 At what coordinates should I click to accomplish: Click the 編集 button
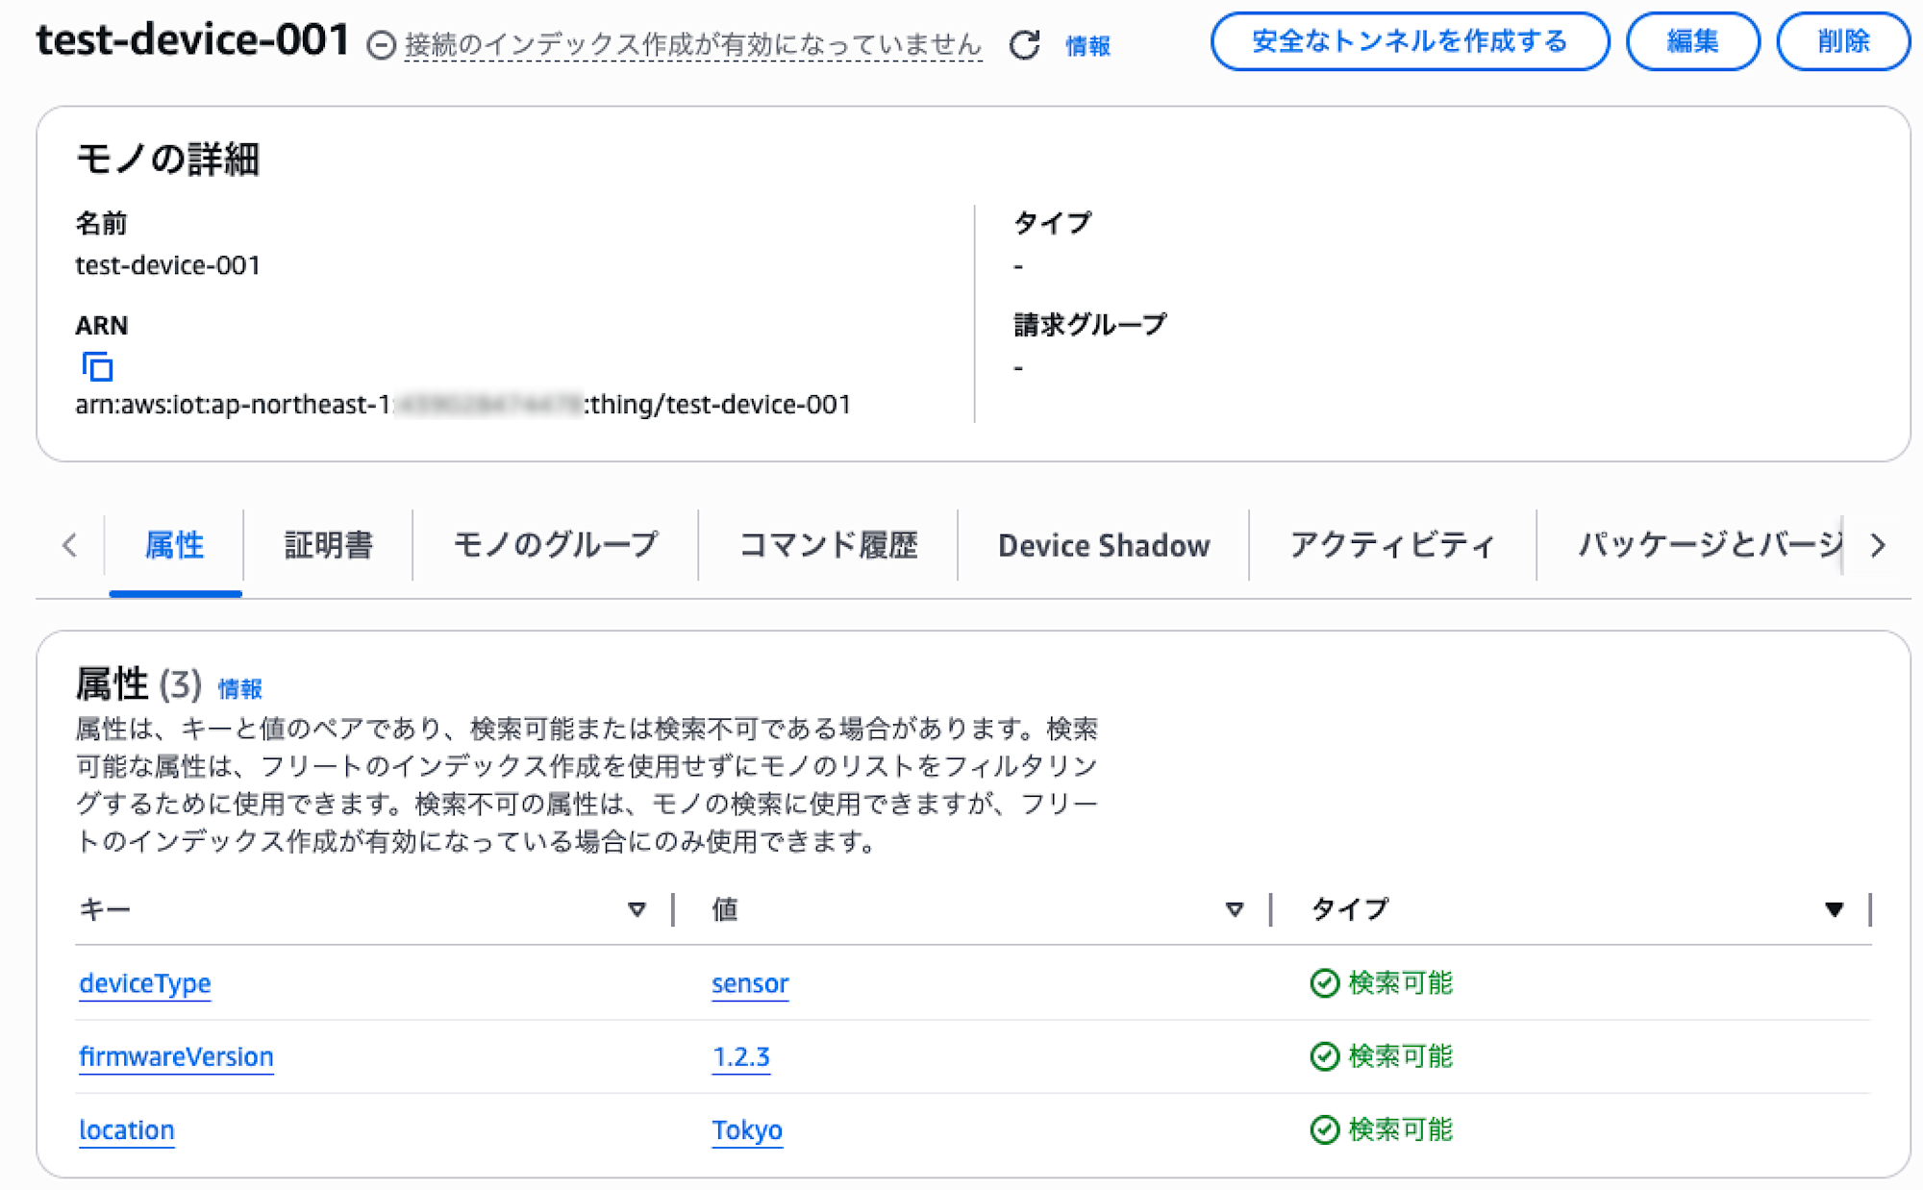coord(1692,41)
